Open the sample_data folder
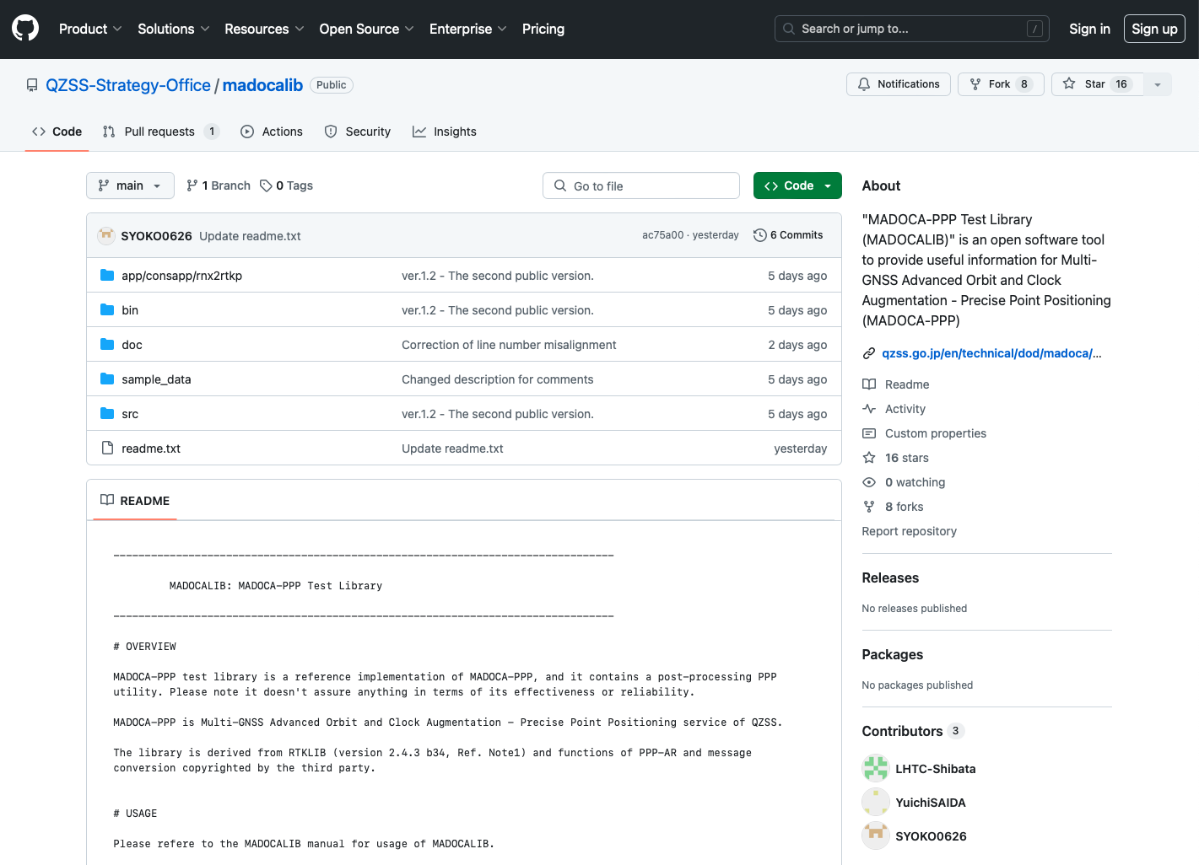This screenshot has height=865, width=1199. click(x=156, y=379)
